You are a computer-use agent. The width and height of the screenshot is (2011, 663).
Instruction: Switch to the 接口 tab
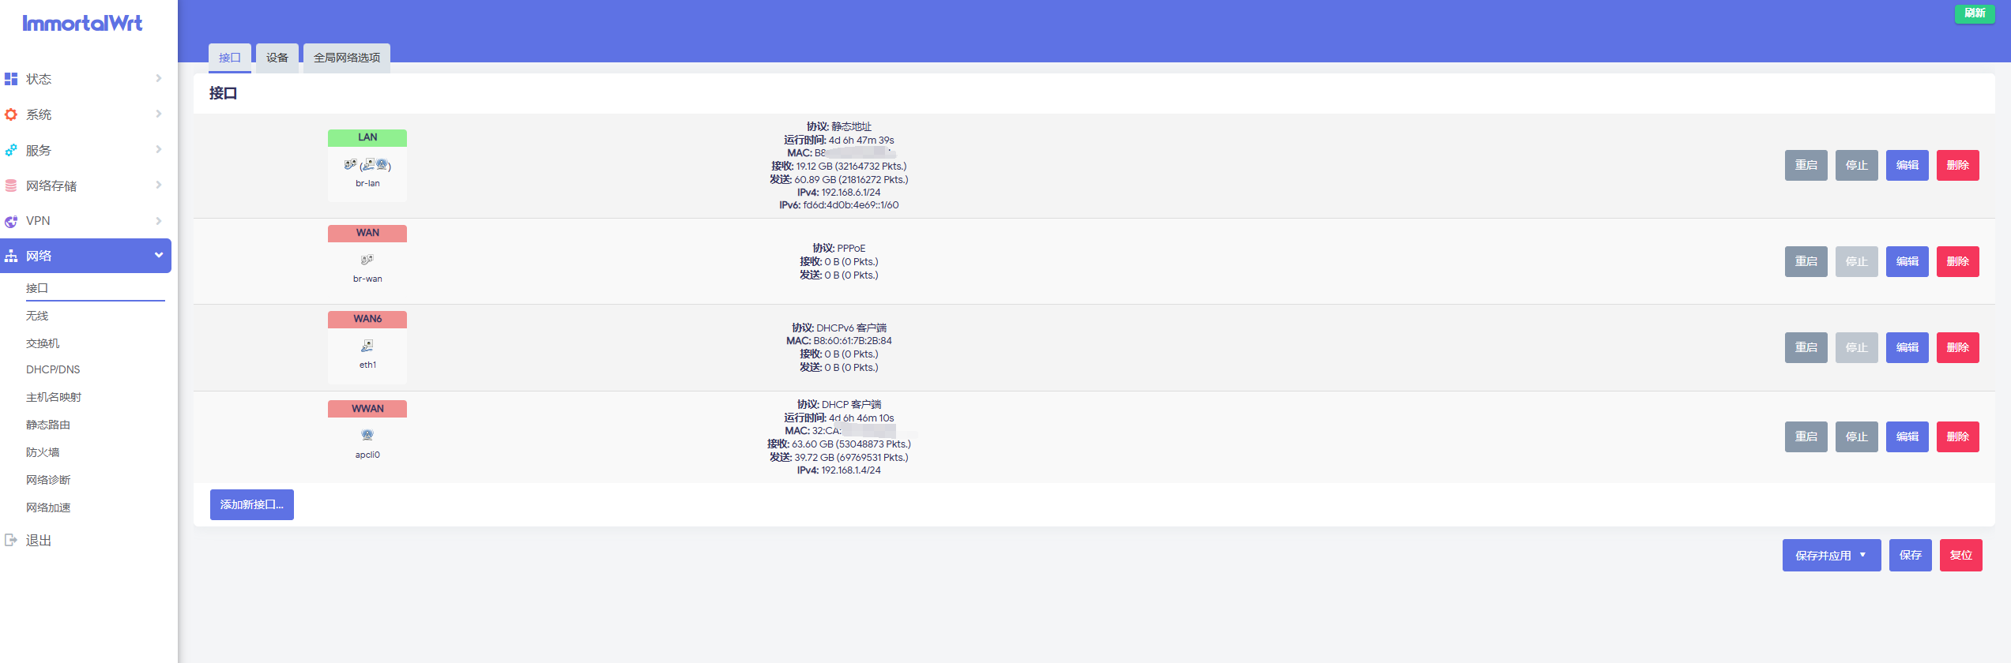click(x=230, y=58)
